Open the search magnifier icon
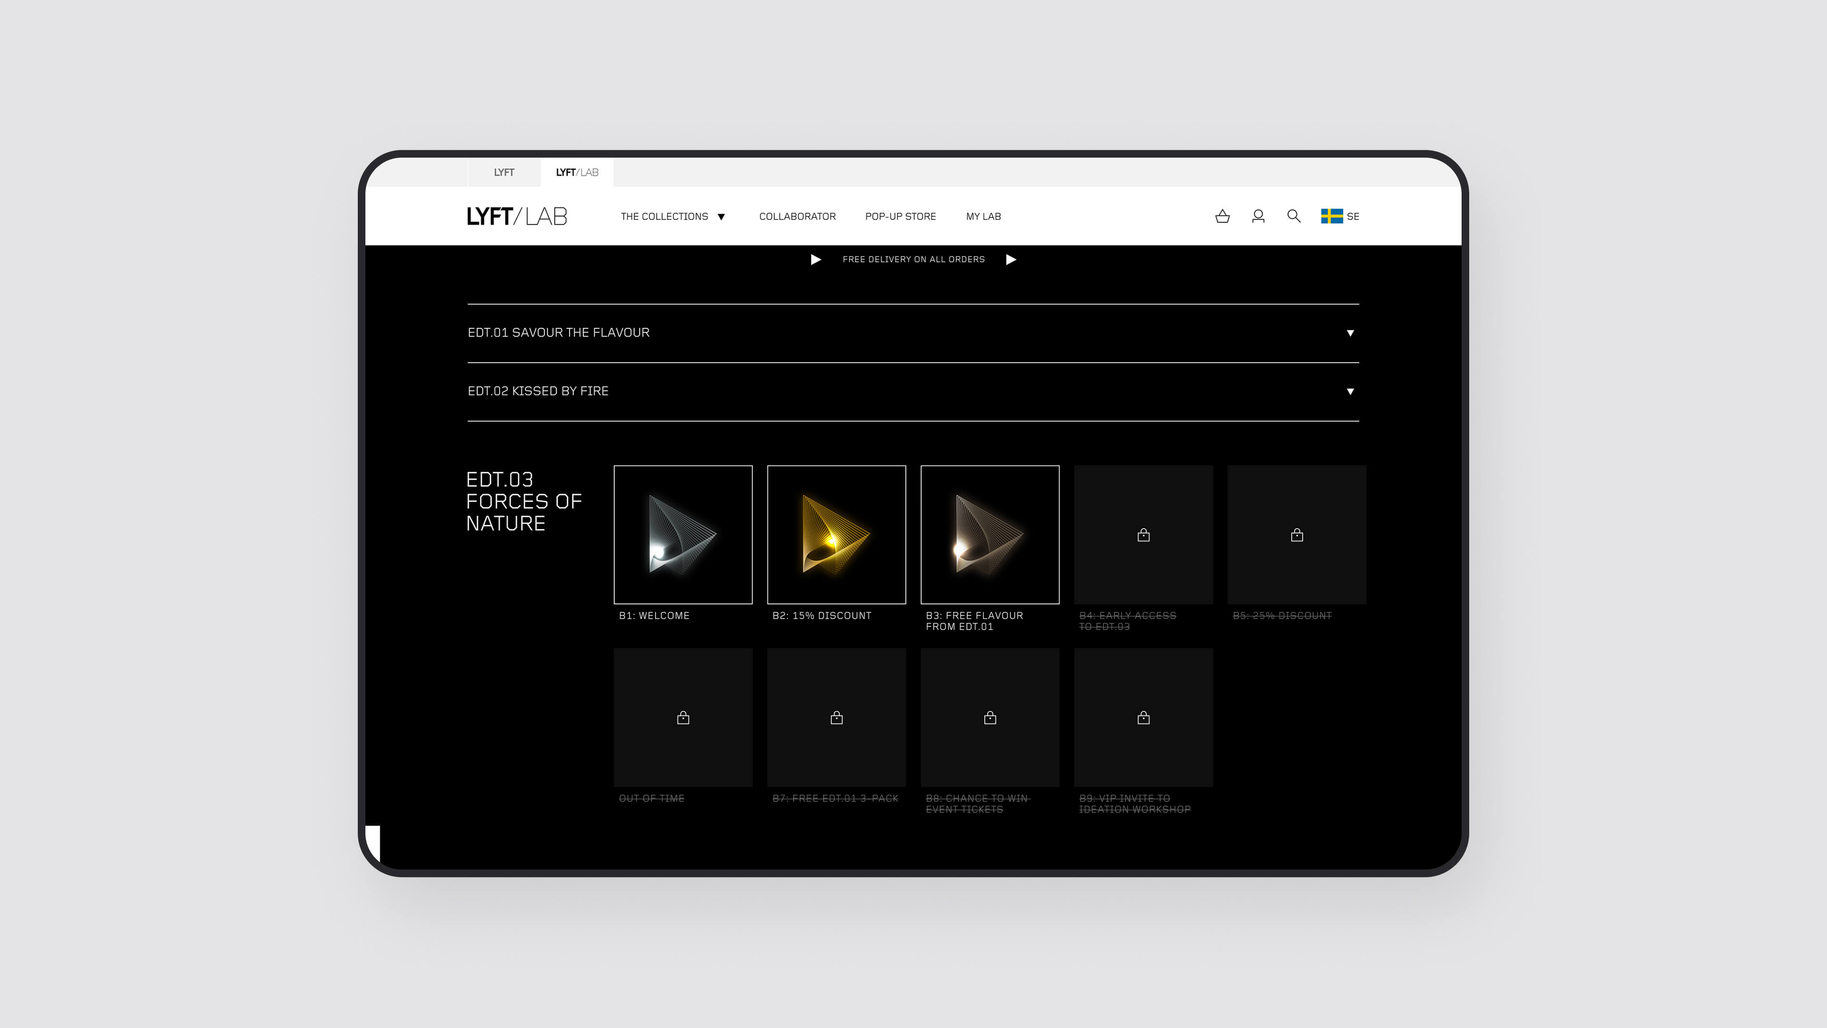The image size is (1827, 1028). [x=1294, y=217]
